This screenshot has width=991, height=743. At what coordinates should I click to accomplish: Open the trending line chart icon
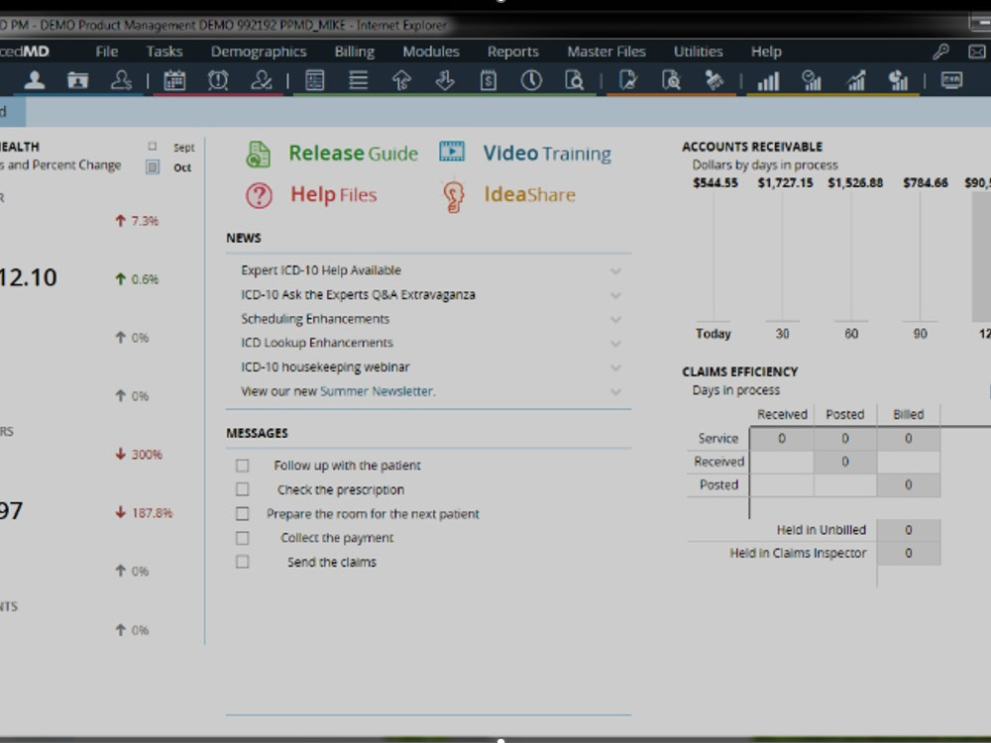[855, 81]
